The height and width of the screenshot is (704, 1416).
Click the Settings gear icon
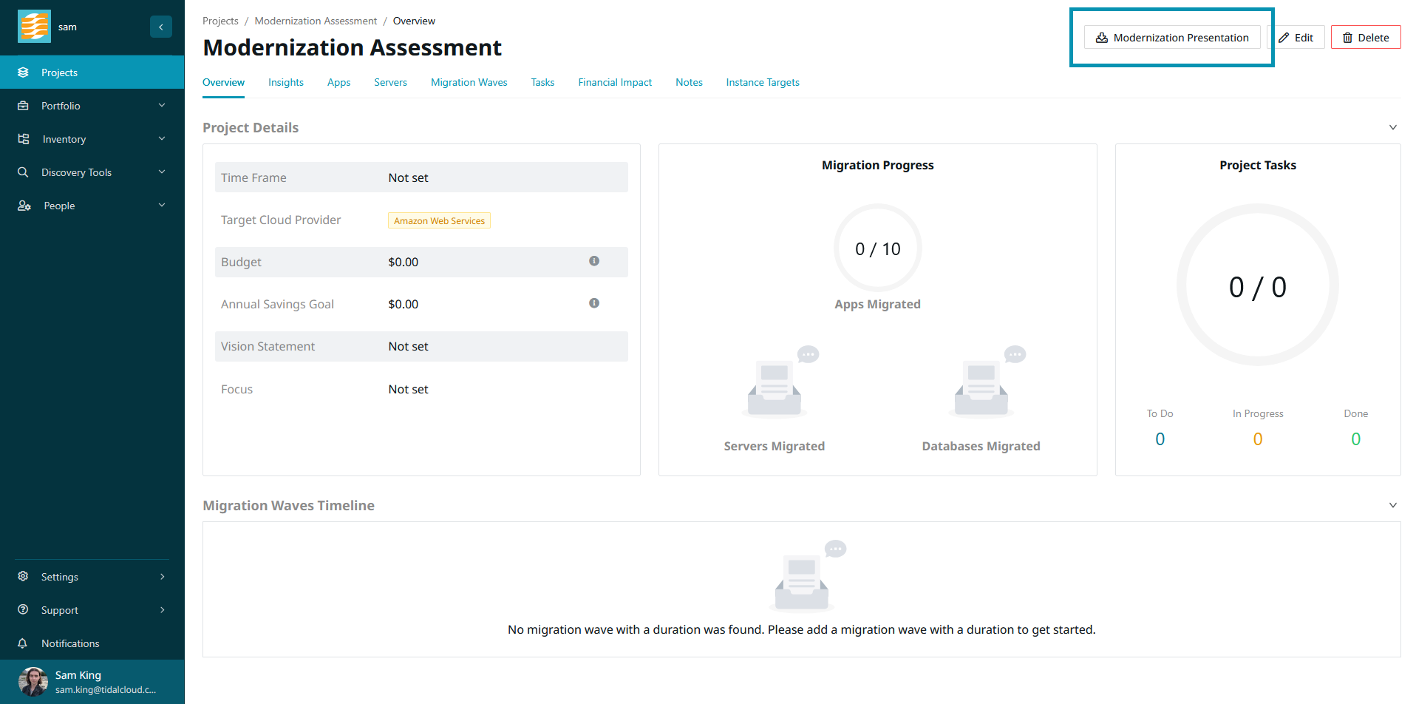tap(23, 577)
